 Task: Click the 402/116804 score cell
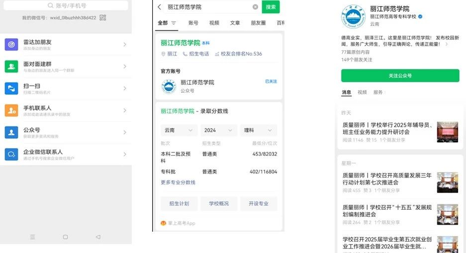click(x=263, y=172)
